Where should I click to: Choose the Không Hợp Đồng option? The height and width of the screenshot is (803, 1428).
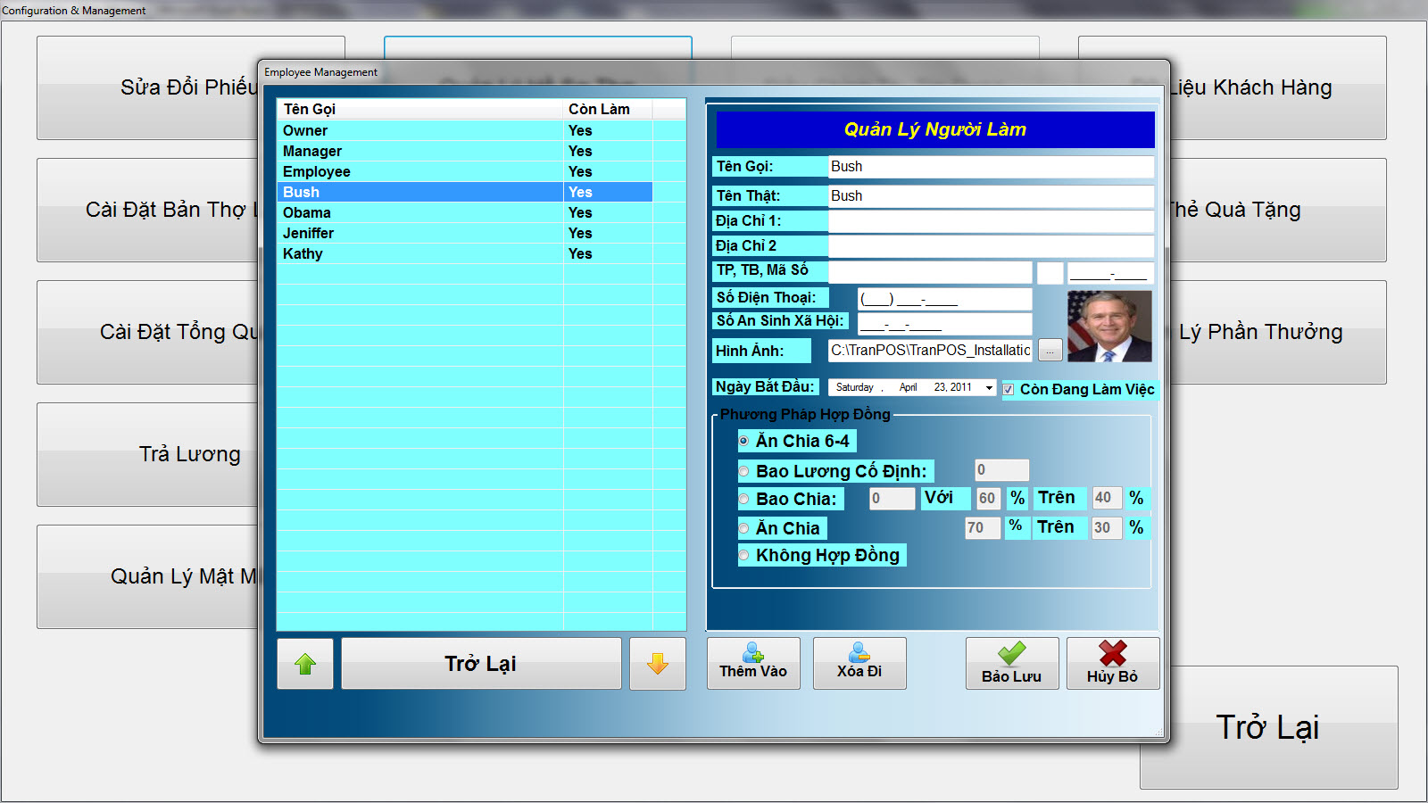(x=744, y=555)
